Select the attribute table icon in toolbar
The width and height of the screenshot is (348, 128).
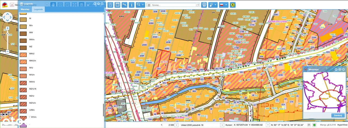coord(117,5)
